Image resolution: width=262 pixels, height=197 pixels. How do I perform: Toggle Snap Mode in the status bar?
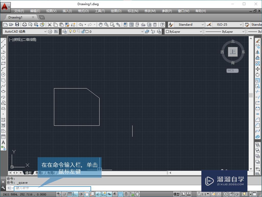point(64,194)
